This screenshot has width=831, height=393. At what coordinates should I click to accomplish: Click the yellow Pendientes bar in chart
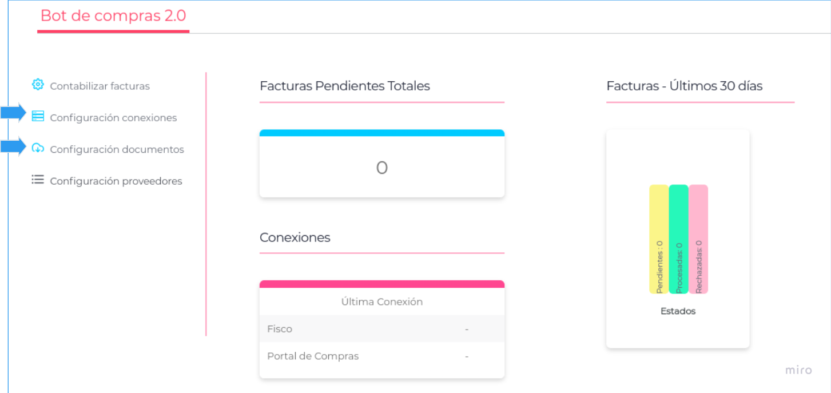659,239
